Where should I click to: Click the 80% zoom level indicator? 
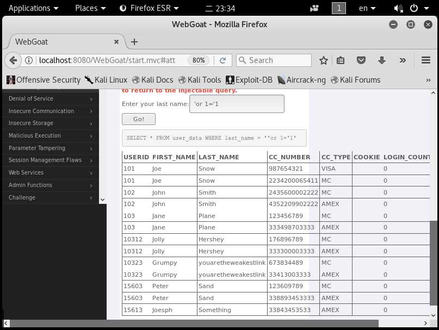coord(199,60)
